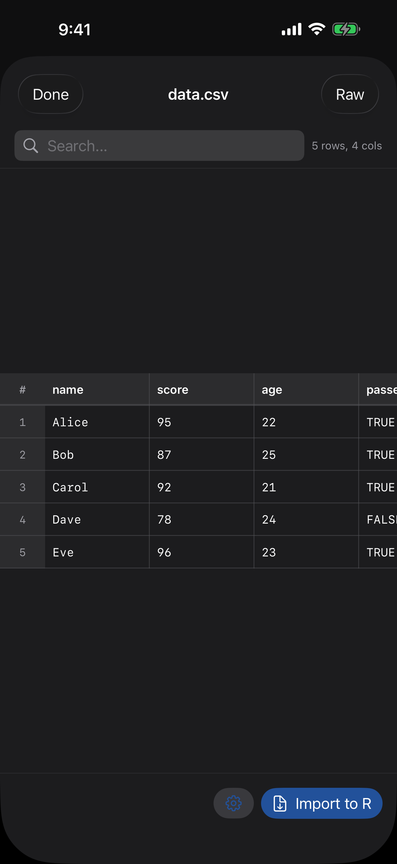Tap the charging battery indicator
Screen dimensions: 397x864
coord(346,29)
